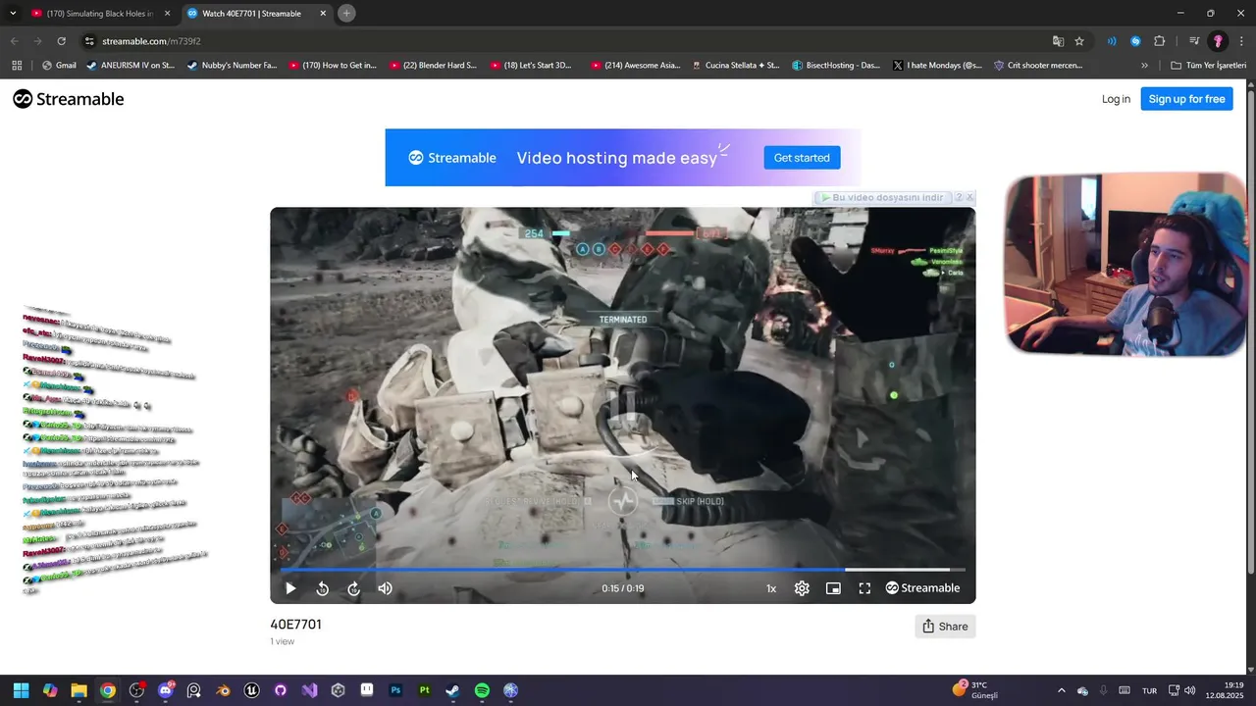Screen dimensions: 1256x706
Task: Skip forward in the video
Action: tap(353, 588)
